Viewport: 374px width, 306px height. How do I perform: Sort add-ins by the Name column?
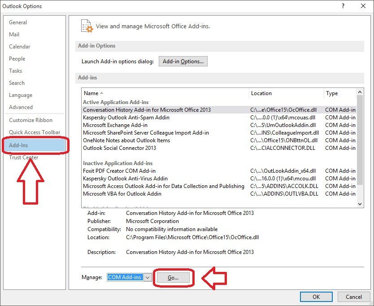click(94, 93)
